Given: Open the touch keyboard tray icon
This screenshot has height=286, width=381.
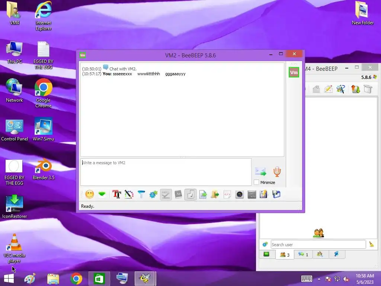Looking at the screenshot, I should [307, 279].
